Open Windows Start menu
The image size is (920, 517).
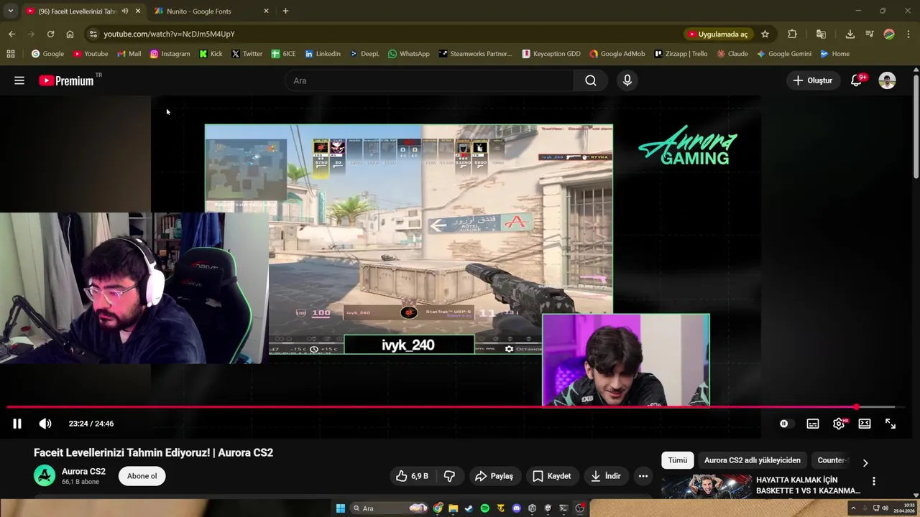(341, 508)
